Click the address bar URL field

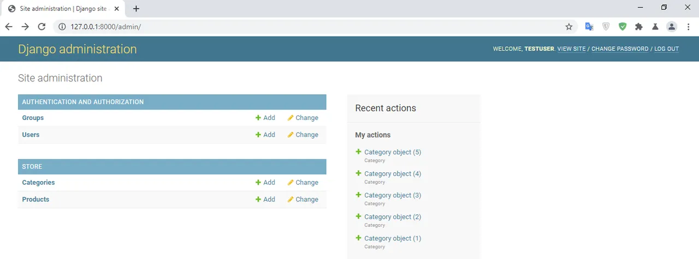(x=314, y=27)
